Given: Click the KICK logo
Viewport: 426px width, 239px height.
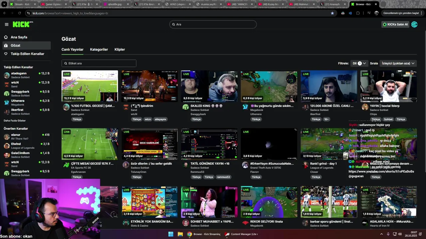Looking at the screenshot, I should click(x=23, y=24).
